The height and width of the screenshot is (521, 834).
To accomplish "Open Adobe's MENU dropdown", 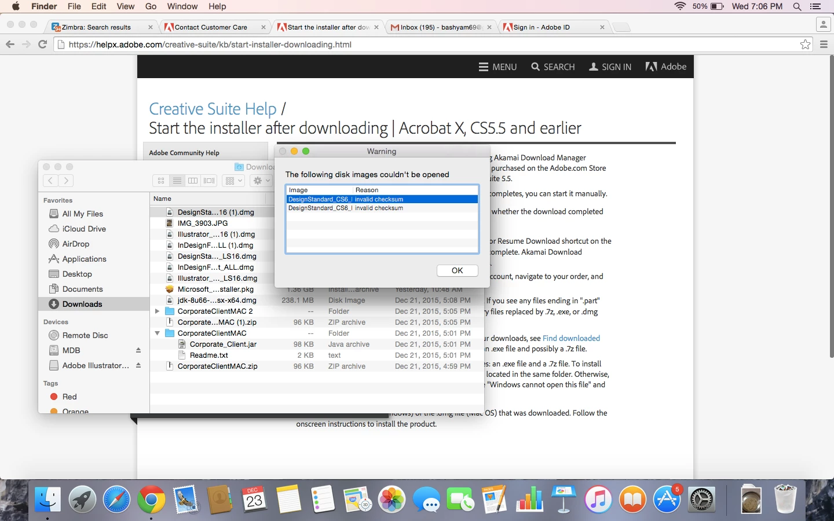I will [498, 67].
